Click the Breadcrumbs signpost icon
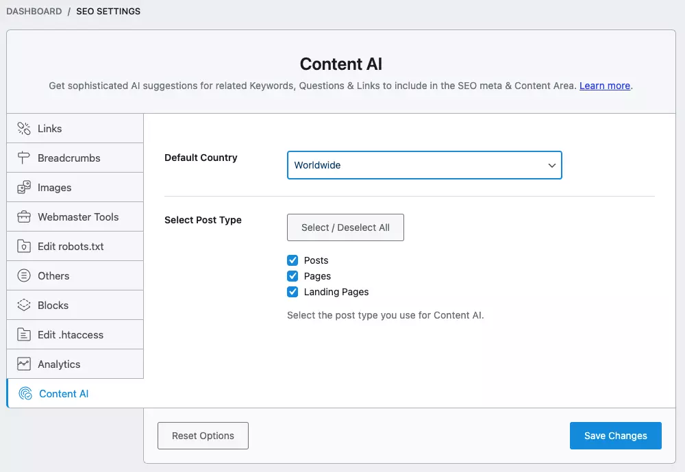Screen dimensions: 685x472 [x=24, y=158]
